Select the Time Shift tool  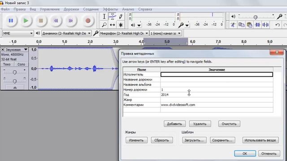pos(113,25)
